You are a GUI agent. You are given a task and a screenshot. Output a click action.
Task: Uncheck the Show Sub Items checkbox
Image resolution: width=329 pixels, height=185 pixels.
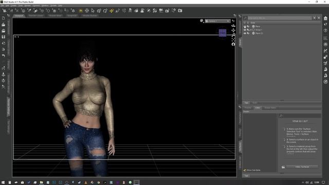(245, 170)
